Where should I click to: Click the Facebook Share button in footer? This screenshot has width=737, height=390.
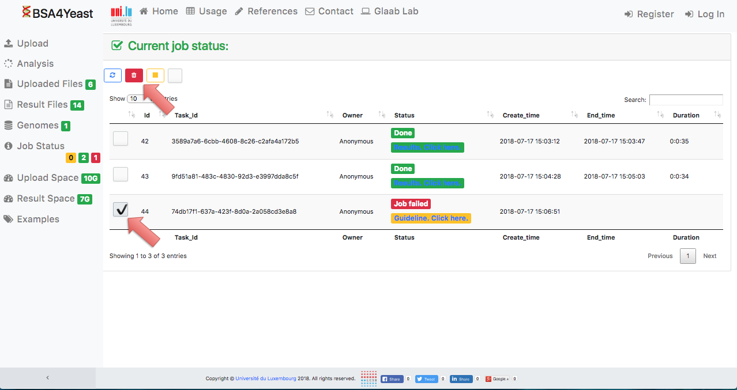tap(391, 379)
